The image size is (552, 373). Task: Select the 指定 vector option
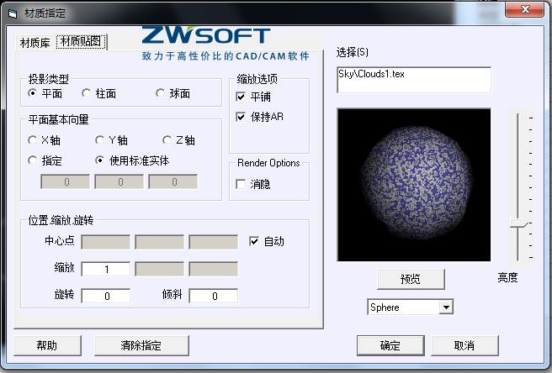(33, 160)
